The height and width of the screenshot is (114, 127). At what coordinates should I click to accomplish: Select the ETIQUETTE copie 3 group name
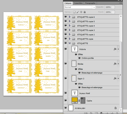click(x=86, y=30)
